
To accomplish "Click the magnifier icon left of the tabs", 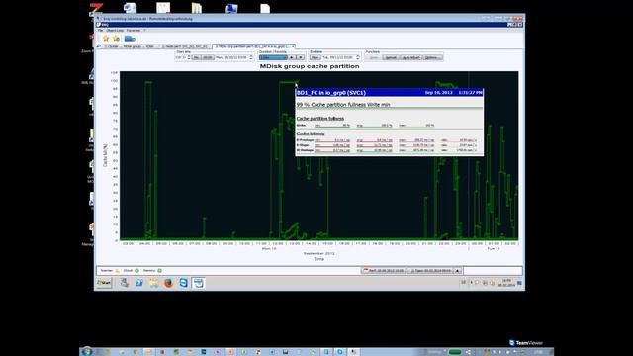I will tap(99, 46).
